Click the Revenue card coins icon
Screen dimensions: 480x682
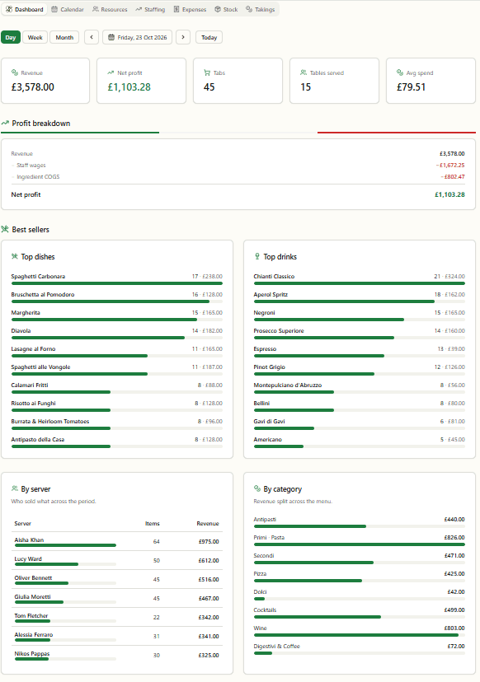[15, 72]
